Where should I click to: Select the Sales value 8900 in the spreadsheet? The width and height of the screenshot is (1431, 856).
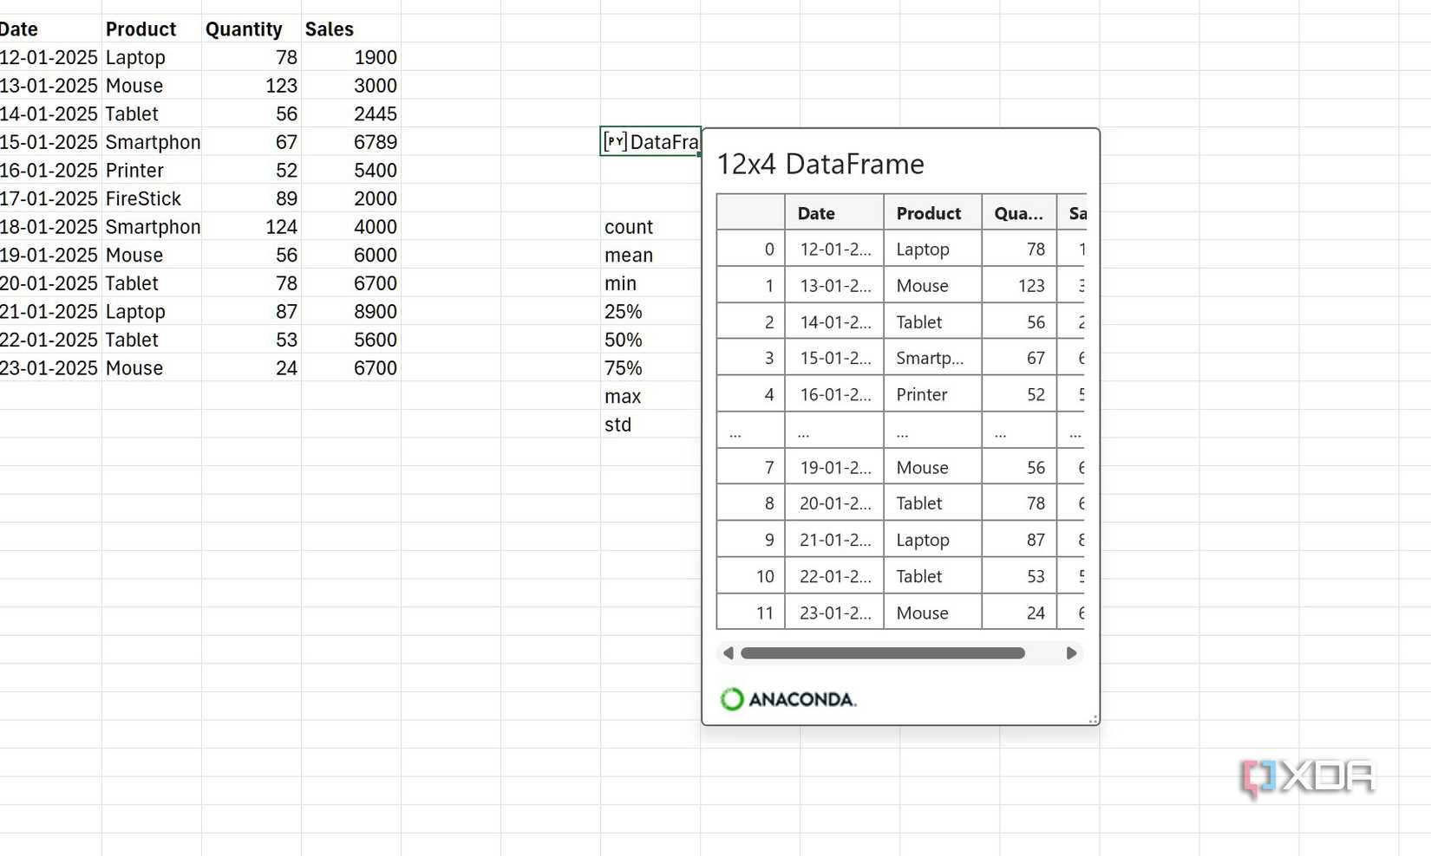(376, 311)
